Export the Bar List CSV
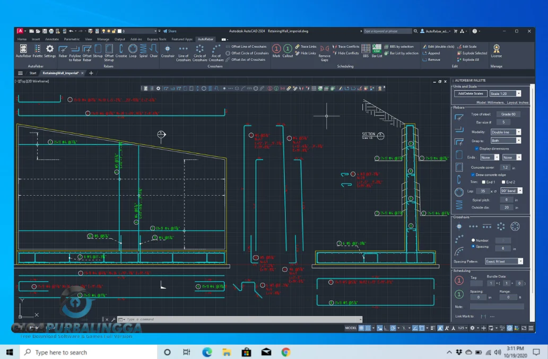The width and height of the screenshot is (548, 359). (x=377, y=51)
